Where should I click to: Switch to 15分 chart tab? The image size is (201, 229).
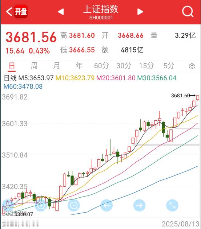(x=146, y=66)
